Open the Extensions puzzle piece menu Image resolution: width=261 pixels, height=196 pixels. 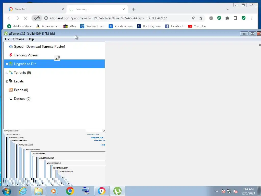tap(227, 18)
